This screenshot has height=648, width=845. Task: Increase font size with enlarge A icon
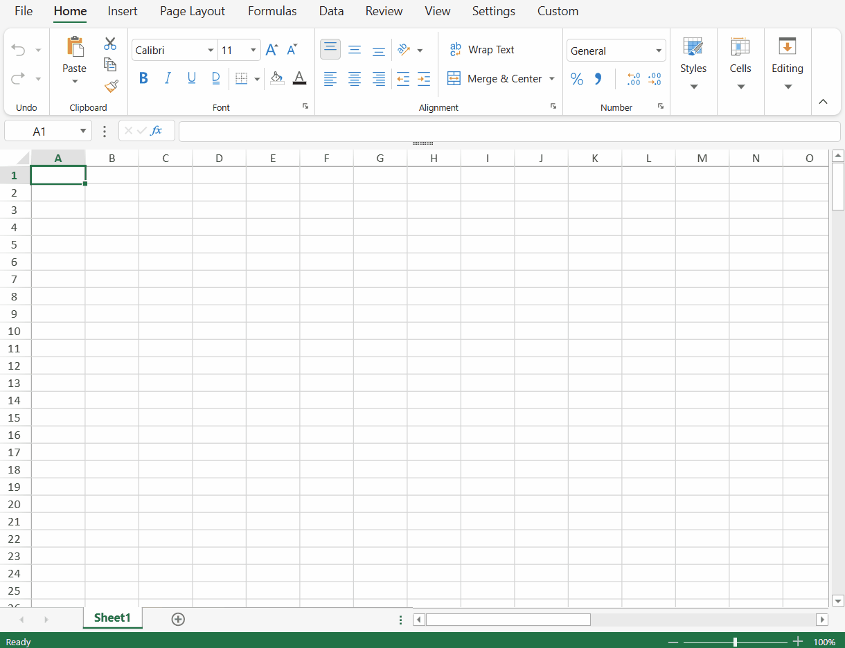[272, 50]
